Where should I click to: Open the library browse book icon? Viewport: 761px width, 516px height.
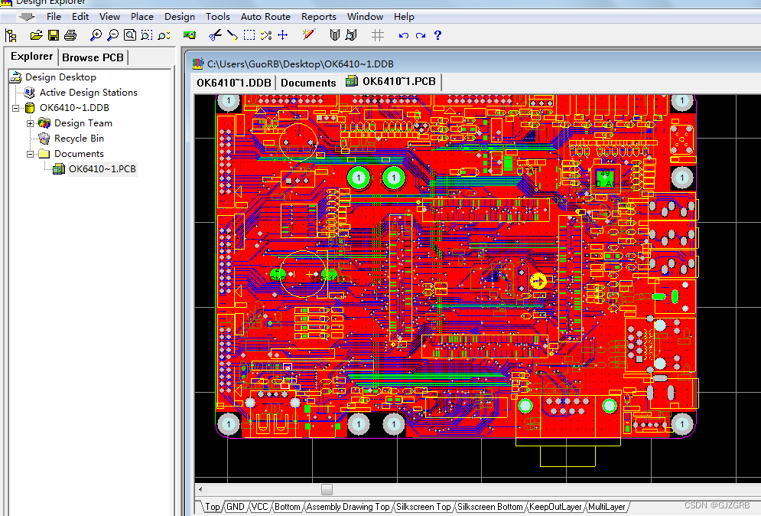coord(334,35)
